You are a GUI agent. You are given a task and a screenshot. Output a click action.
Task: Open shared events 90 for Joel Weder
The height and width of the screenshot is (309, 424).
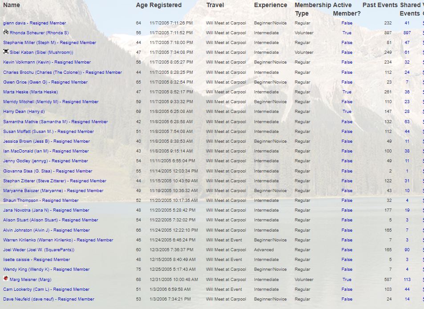pyautogui.click(x=407, y=250)
